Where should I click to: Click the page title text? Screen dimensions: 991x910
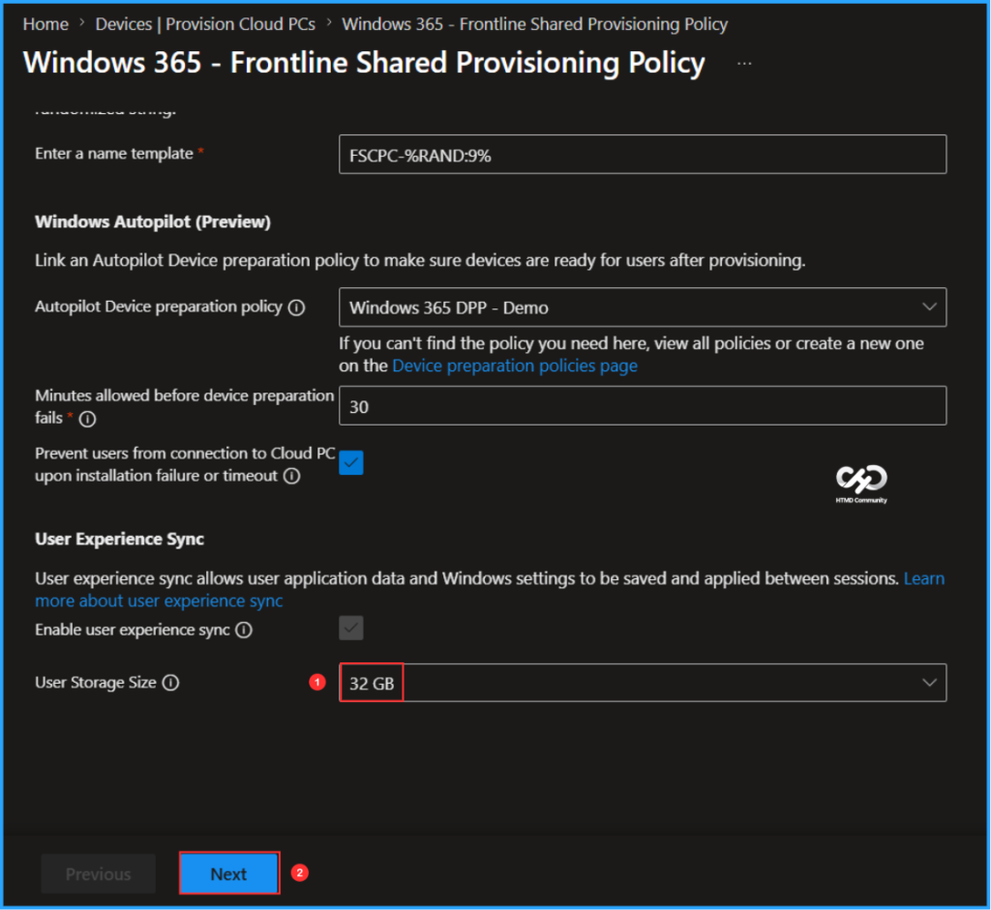pos(364,63)
